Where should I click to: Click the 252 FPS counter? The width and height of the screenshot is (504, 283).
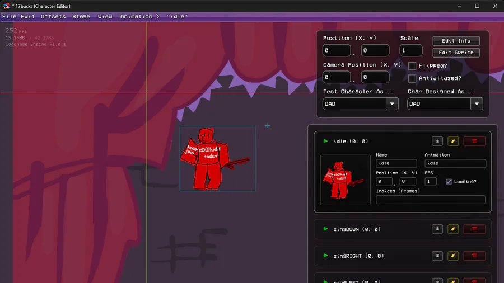pos(16,31)
